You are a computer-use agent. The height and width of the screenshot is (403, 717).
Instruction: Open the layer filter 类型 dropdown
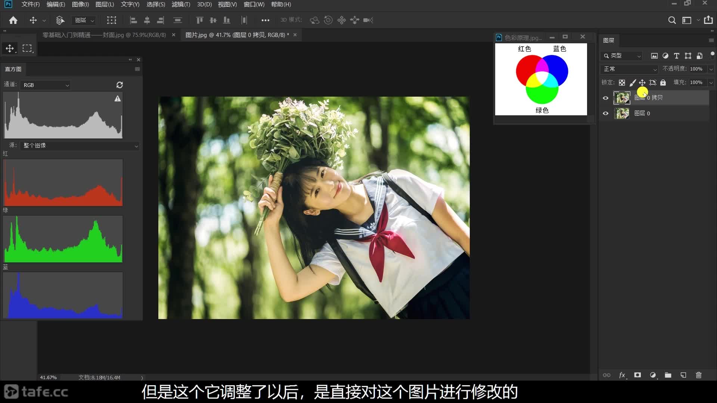(x=621, y=56)
